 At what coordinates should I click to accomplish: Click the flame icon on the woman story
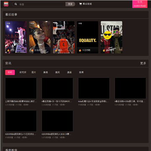pos(32,50)
